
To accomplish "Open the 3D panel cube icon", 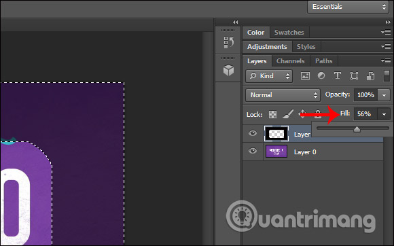I will pyautogui.click(x=228, y=71).
